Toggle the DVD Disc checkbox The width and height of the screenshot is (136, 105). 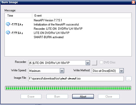(x=101, y=62)
